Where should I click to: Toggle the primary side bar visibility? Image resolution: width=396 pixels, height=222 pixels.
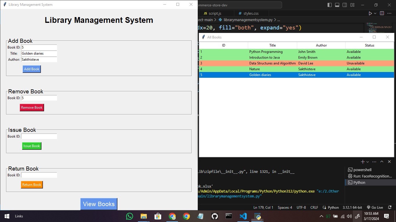pyautogui.click(x=330, y=5)
